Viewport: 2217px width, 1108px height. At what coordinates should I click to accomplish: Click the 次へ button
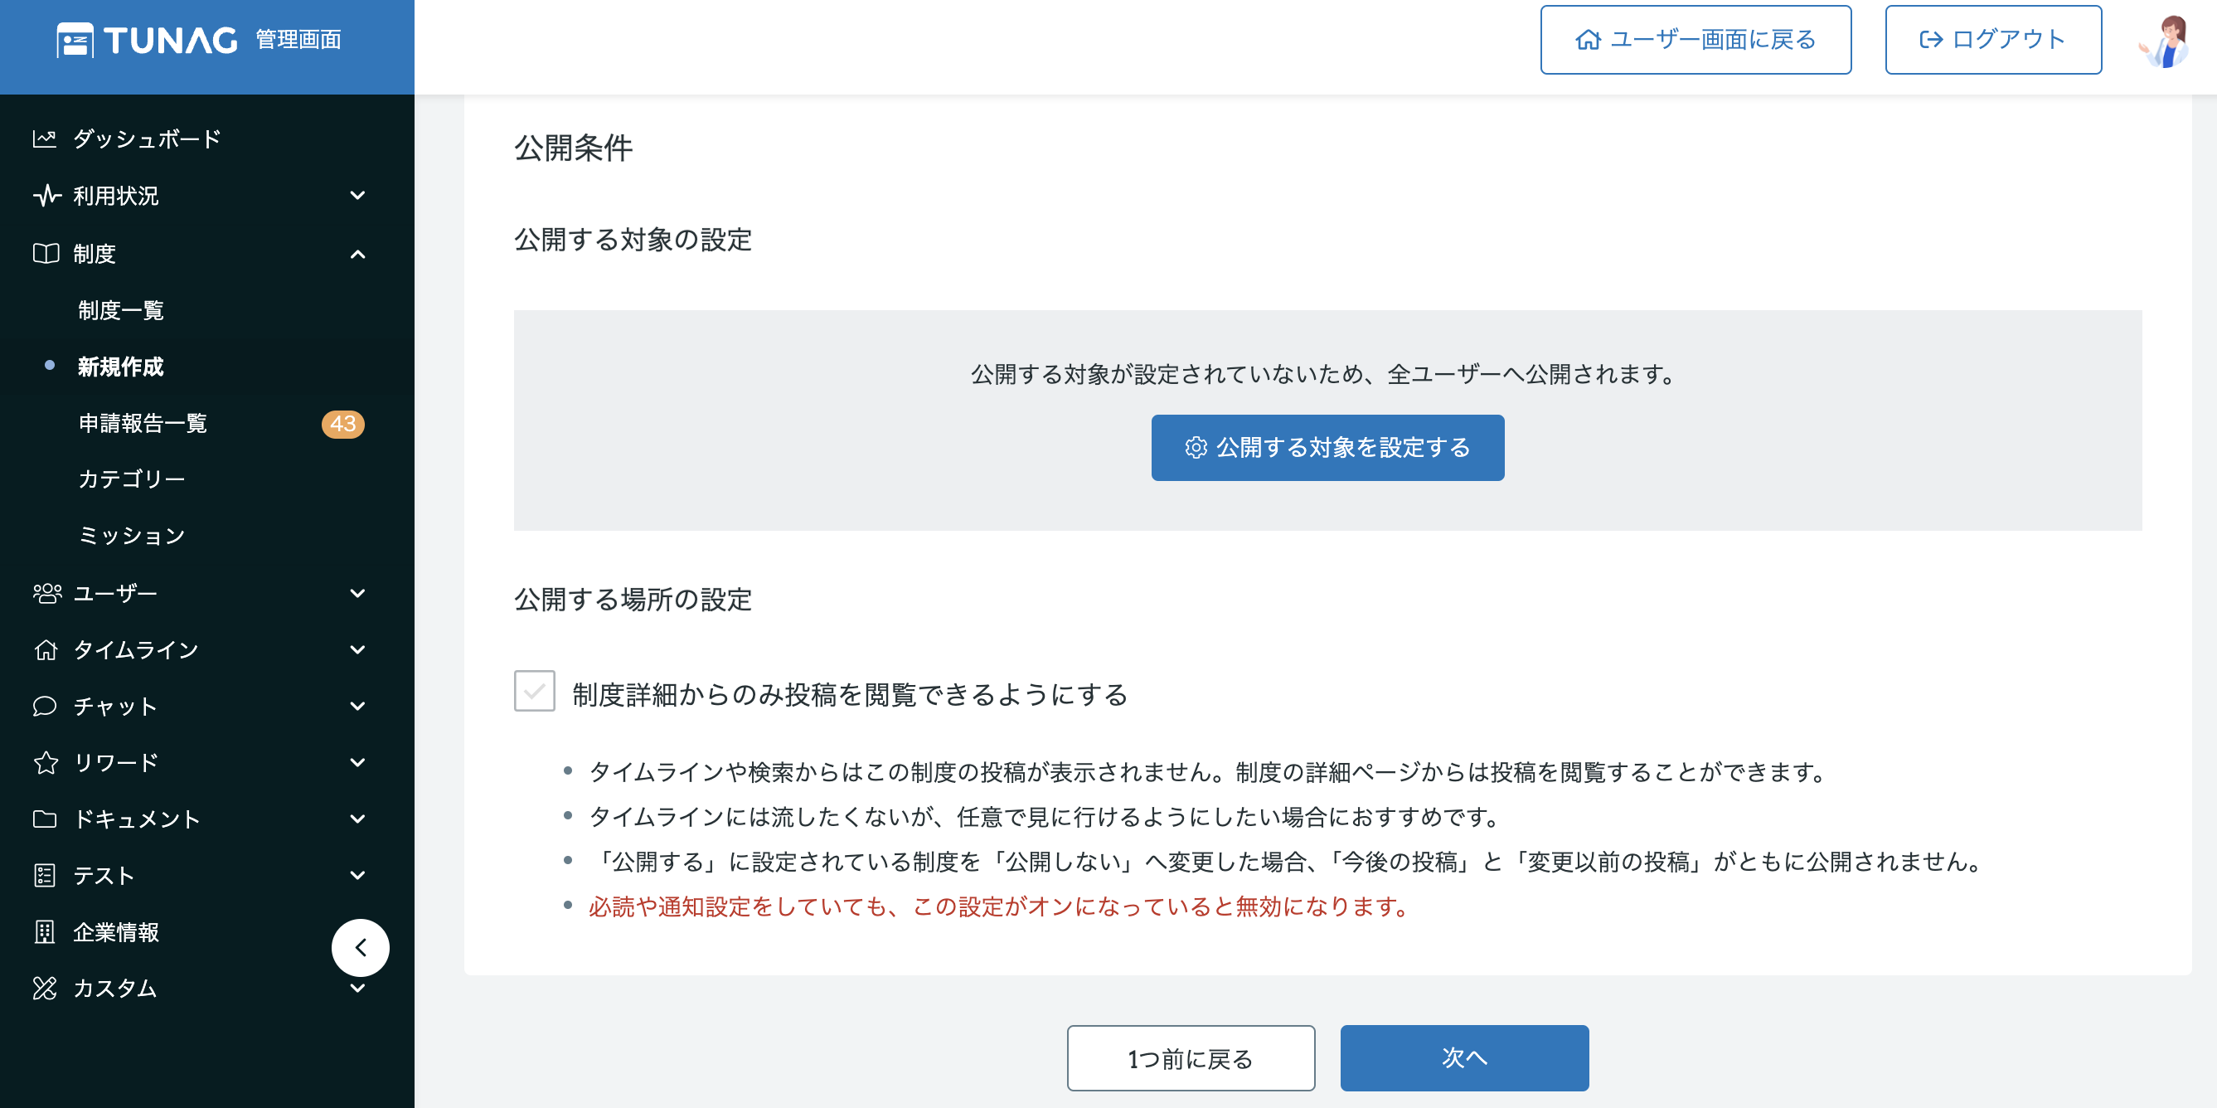tap(1464, 1058)
